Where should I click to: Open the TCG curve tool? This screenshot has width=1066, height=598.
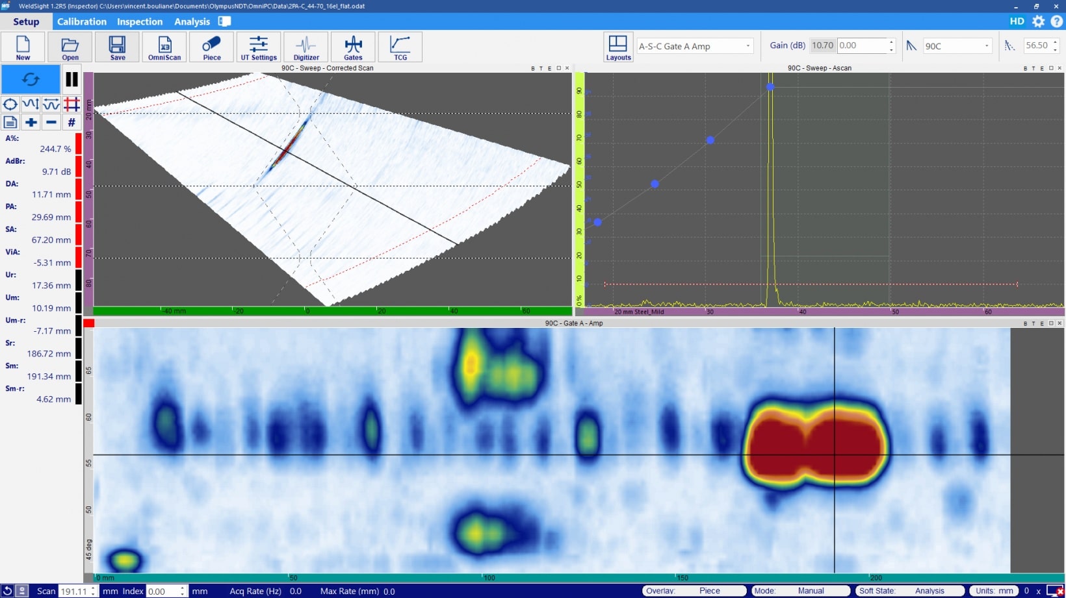click(400, 47)
